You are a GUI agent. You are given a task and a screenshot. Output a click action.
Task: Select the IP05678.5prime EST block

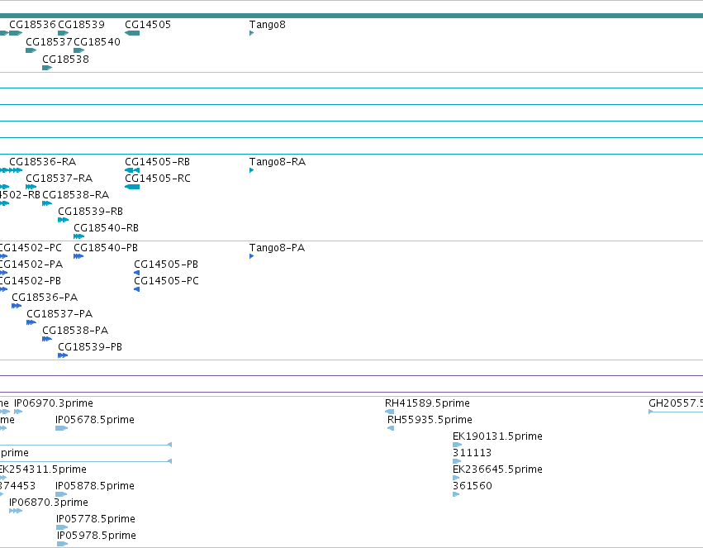(61, 428)
